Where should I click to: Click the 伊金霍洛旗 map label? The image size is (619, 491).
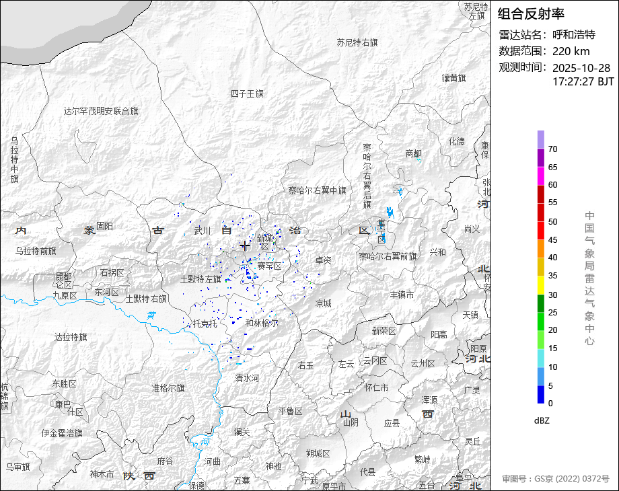pos(62,433)
